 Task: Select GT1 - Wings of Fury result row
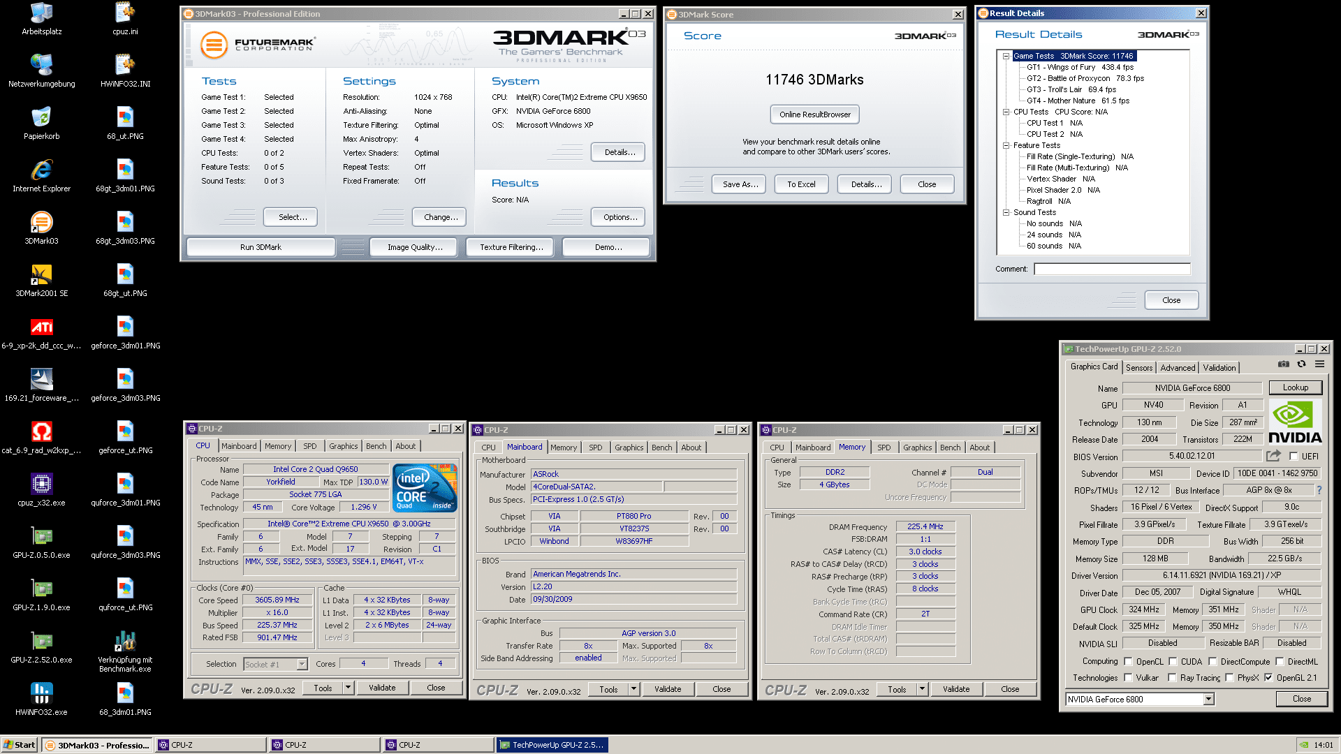(x=1080, y=67)
